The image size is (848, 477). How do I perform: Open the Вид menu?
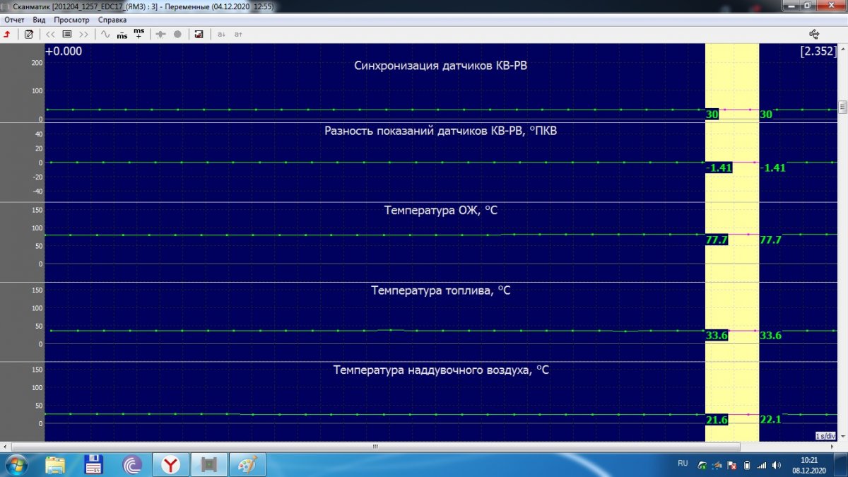40,20
